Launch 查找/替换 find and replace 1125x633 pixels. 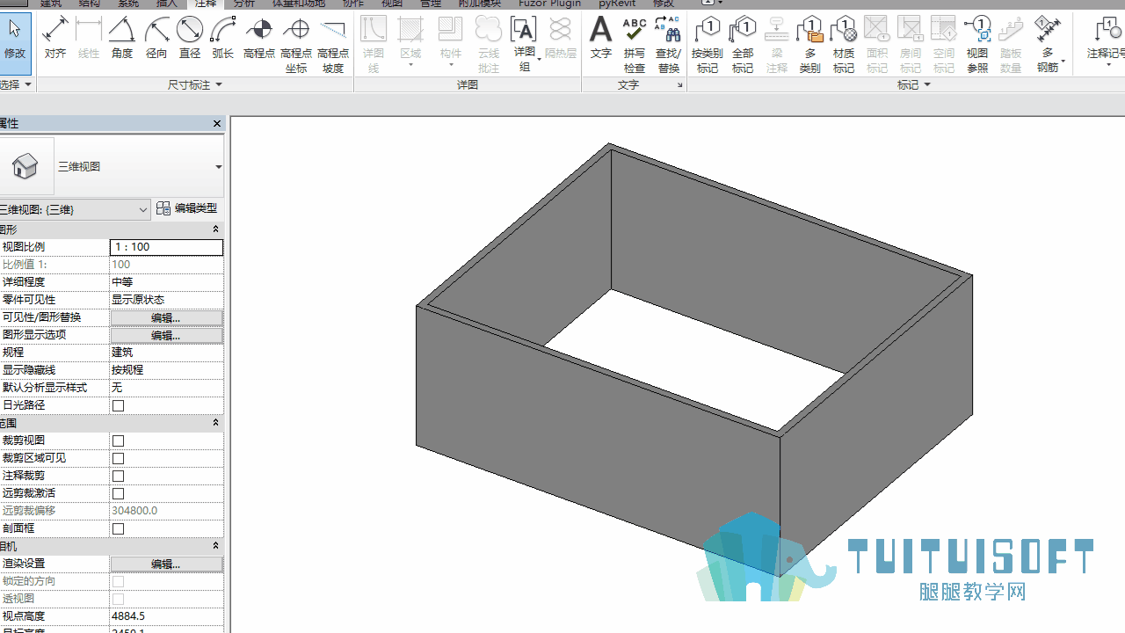pos(668,44)
